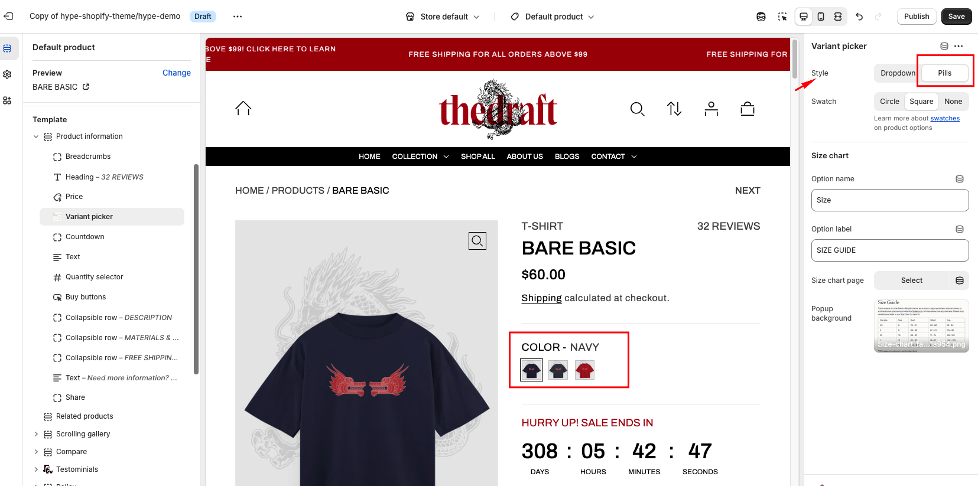Open COLLECTION menu in store navigation
This screenshot has height=486, width=978.
click(420, 156)
